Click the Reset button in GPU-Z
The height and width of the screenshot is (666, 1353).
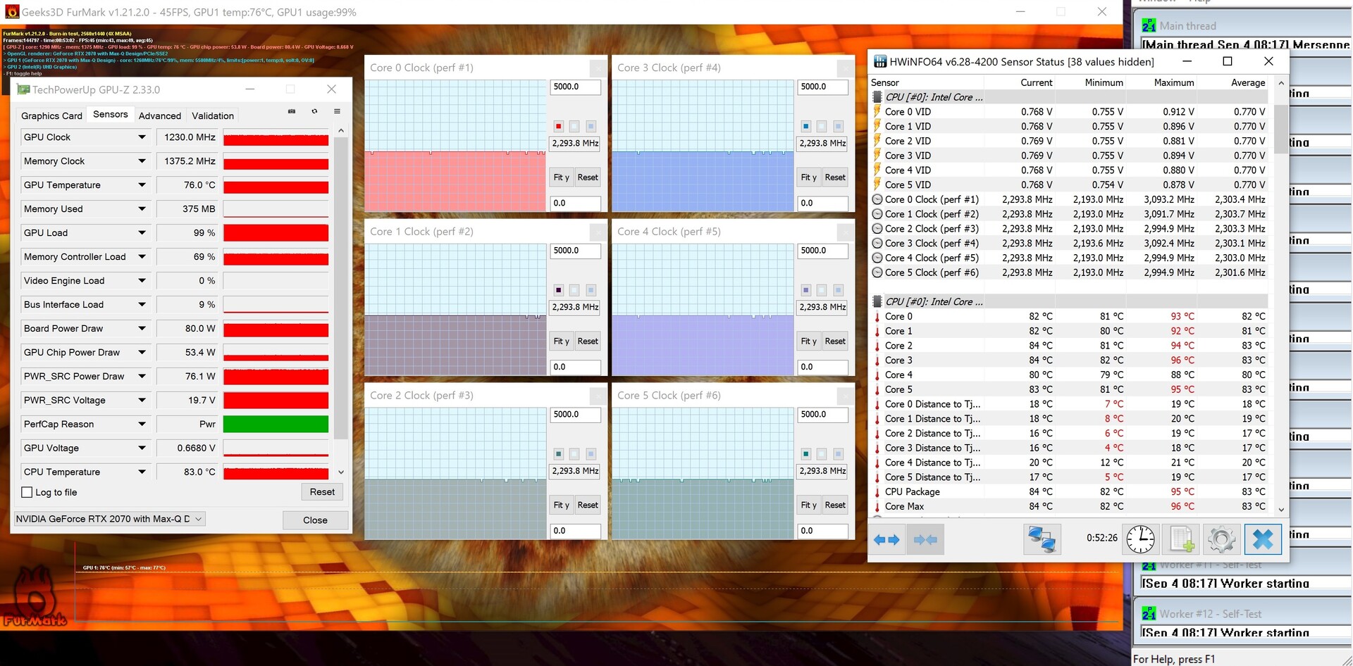tap(322, 492)
